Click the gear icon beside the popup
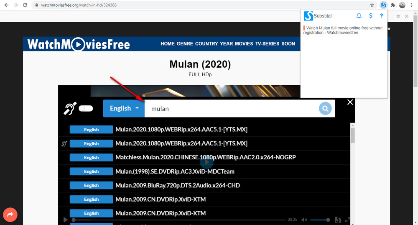 point(398,16)
